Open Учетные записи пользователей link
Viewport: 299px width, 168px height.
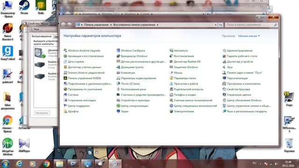click(193, 100)
